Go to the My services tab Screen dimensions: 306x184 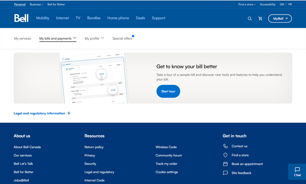pos(22,38)
